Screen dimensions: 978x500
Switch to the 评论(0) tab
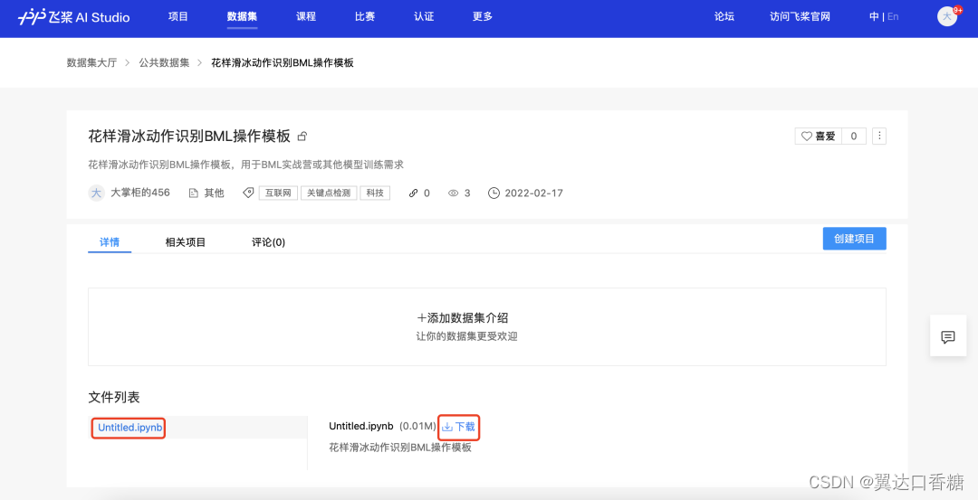268,241
